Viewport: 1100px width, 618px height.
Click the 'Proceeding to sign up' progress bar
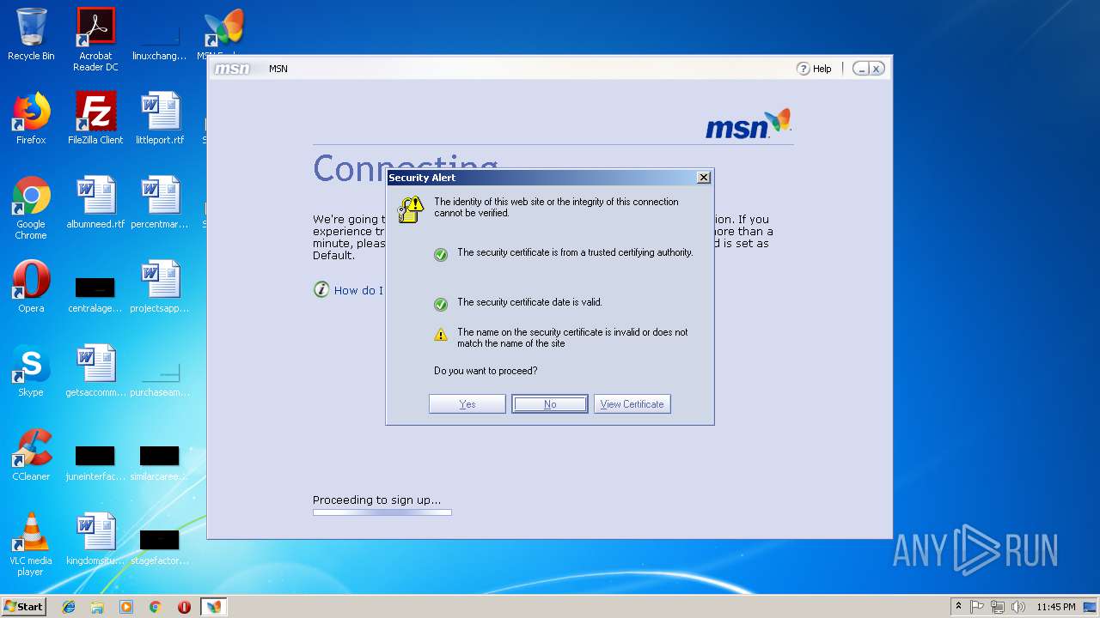[x=382, y=512]
